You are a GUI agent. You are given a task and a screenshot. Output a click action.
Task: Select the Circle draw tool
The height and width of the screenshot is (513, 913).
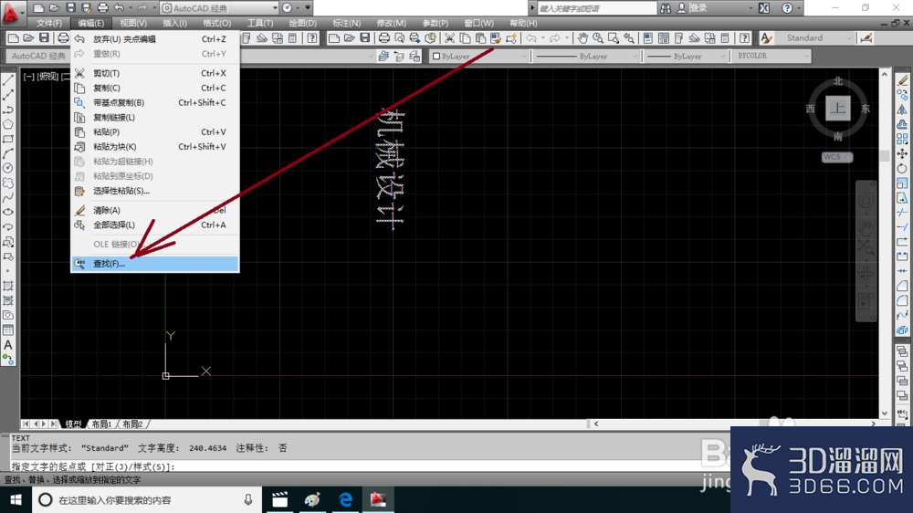8,168
